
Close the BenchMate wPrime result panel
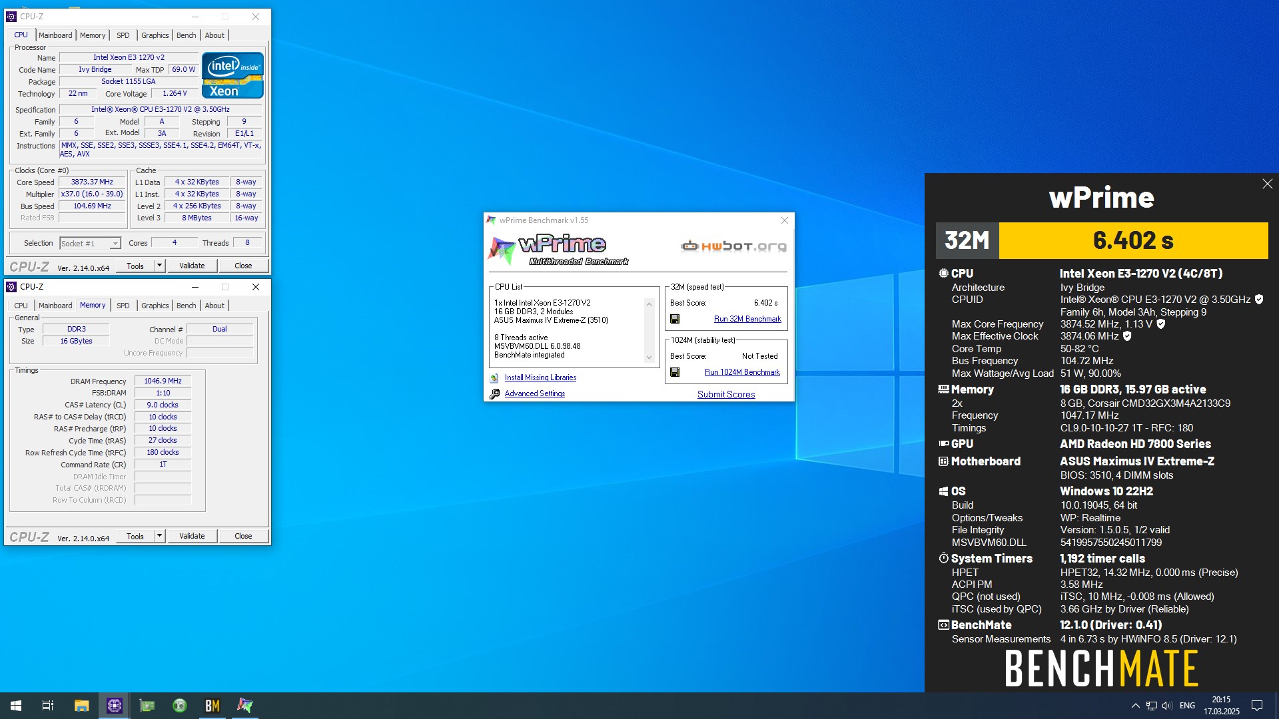pyautogui.click(x=1267, y=184)
